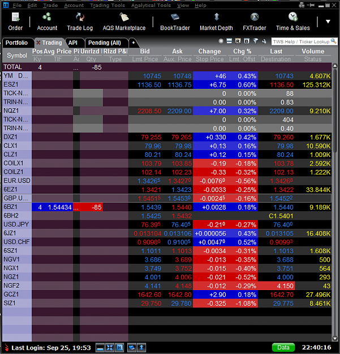Open the Edit menu
Image resolution: width=340 pixels, height=354 pixels.
click(x=32, y=5)
